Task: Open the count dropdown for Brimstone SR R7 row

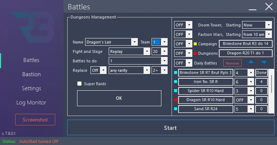Action: (251, 72)
